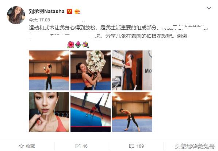Open first gym photo with back view
Screen dimensions: 218x151
49,70
